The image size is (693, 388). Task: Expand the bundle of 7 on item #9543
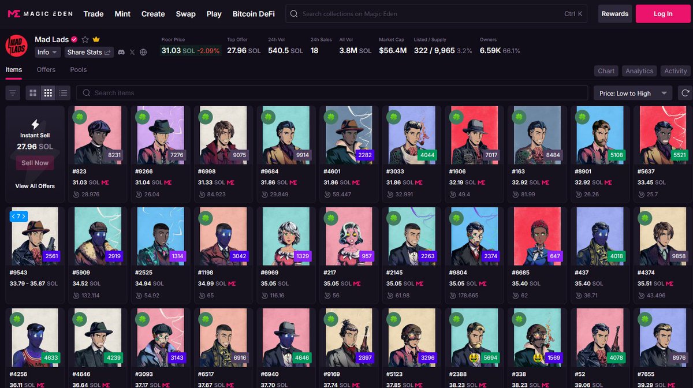point(18,217)
